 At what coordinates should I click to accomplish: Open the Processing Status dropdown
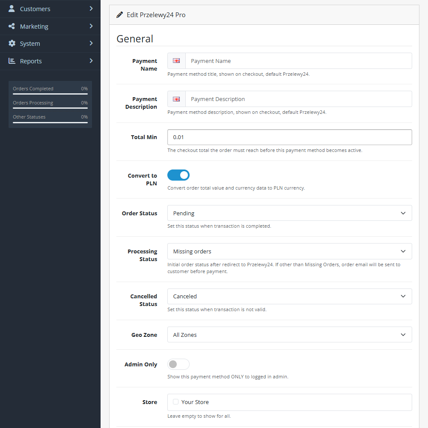point(289,251)
